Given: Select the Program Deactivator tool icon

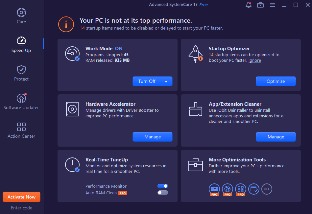Looking at the screenshot, I should pyautogui.click(x=253, y=189).
